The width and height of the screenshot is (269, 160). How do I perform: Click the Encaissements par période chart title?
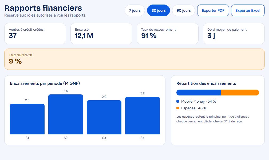[45, 83]
